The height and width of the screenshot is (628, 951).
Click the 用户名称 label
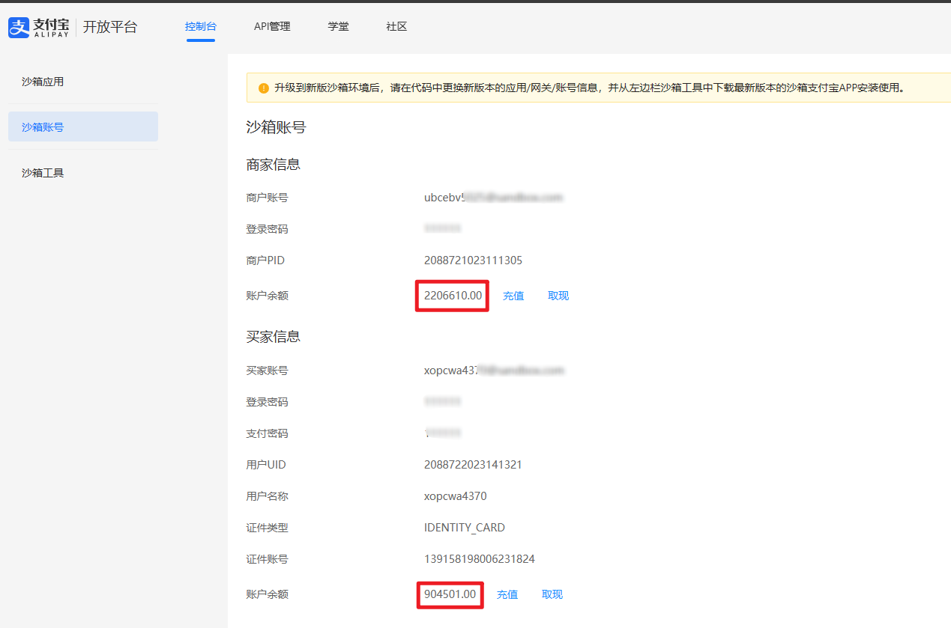point(268,496)
